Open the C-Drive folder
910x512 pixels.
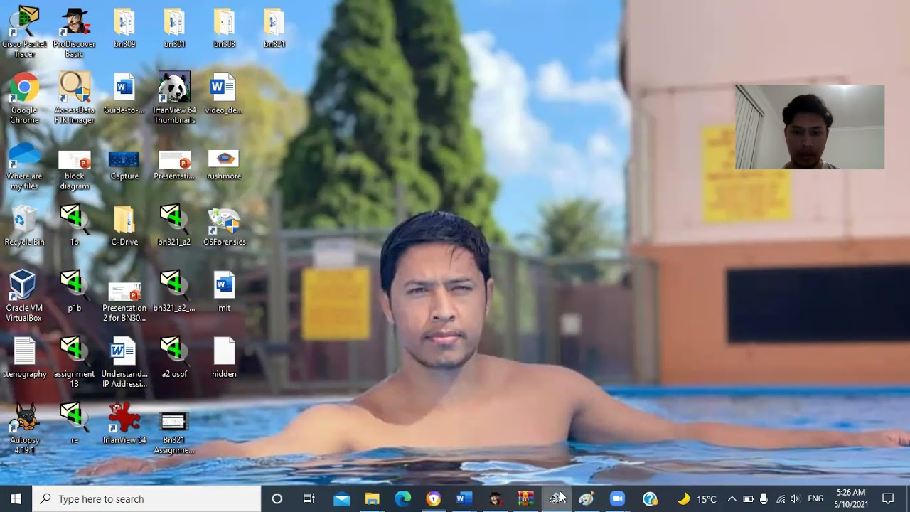124,225
